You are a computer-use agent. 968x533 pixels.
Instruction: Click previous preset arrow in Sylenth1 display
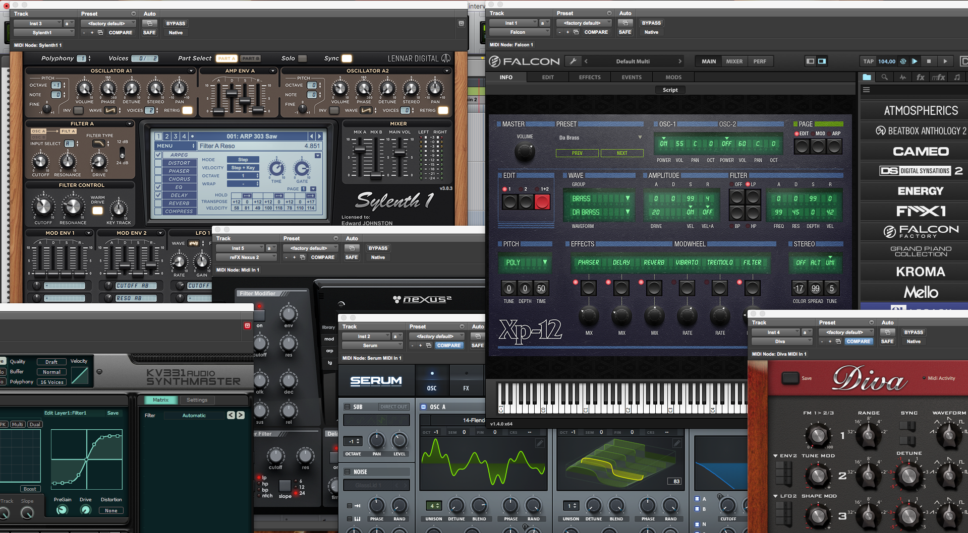click(312, 136)
